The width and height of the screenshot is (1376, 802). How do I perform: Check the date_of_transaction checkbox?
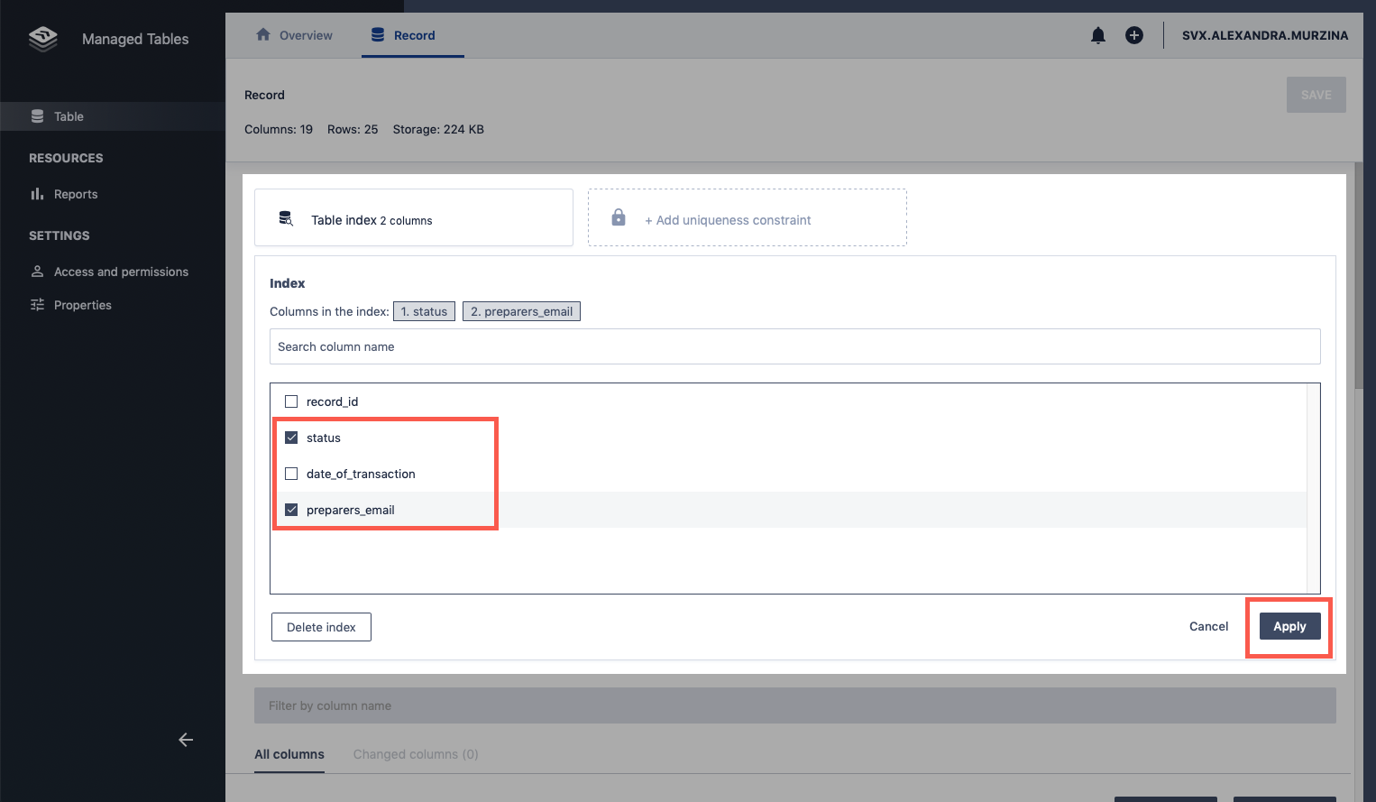tap(291, 474)
